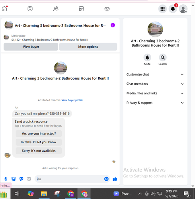195x199 pixels.
Task: Expand the Privacy & support section
Action: click(x=155, y=103)
